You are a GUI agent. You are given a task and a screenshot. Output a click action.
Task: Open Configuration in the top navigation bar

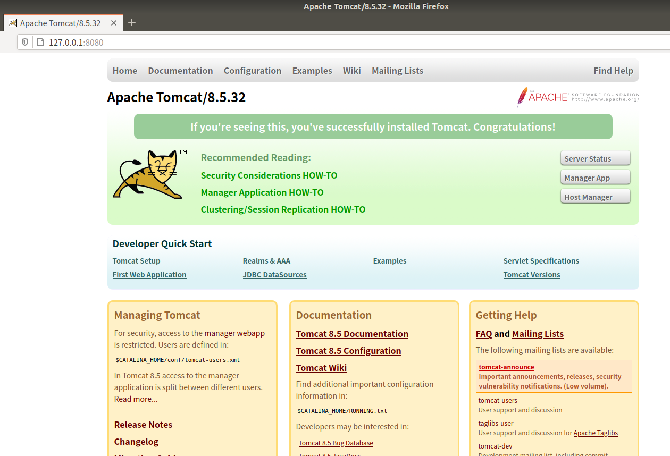click(x=253, y=71)
